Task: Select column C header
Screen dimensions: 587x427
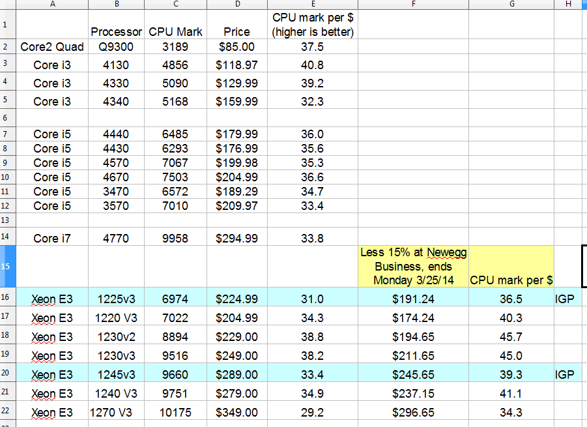Action: pos(175,4)
